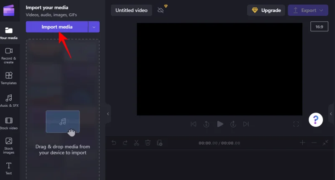Open the Music & SFX tab
Viewport: 335px width, 180px height.
point(9,101)
